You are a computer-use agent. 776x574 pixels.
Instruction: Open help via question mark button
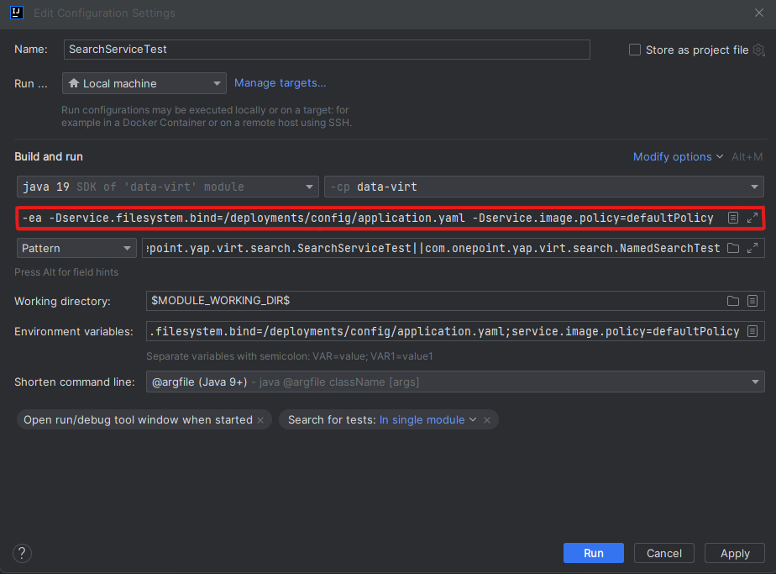click(x=22, y=553)
